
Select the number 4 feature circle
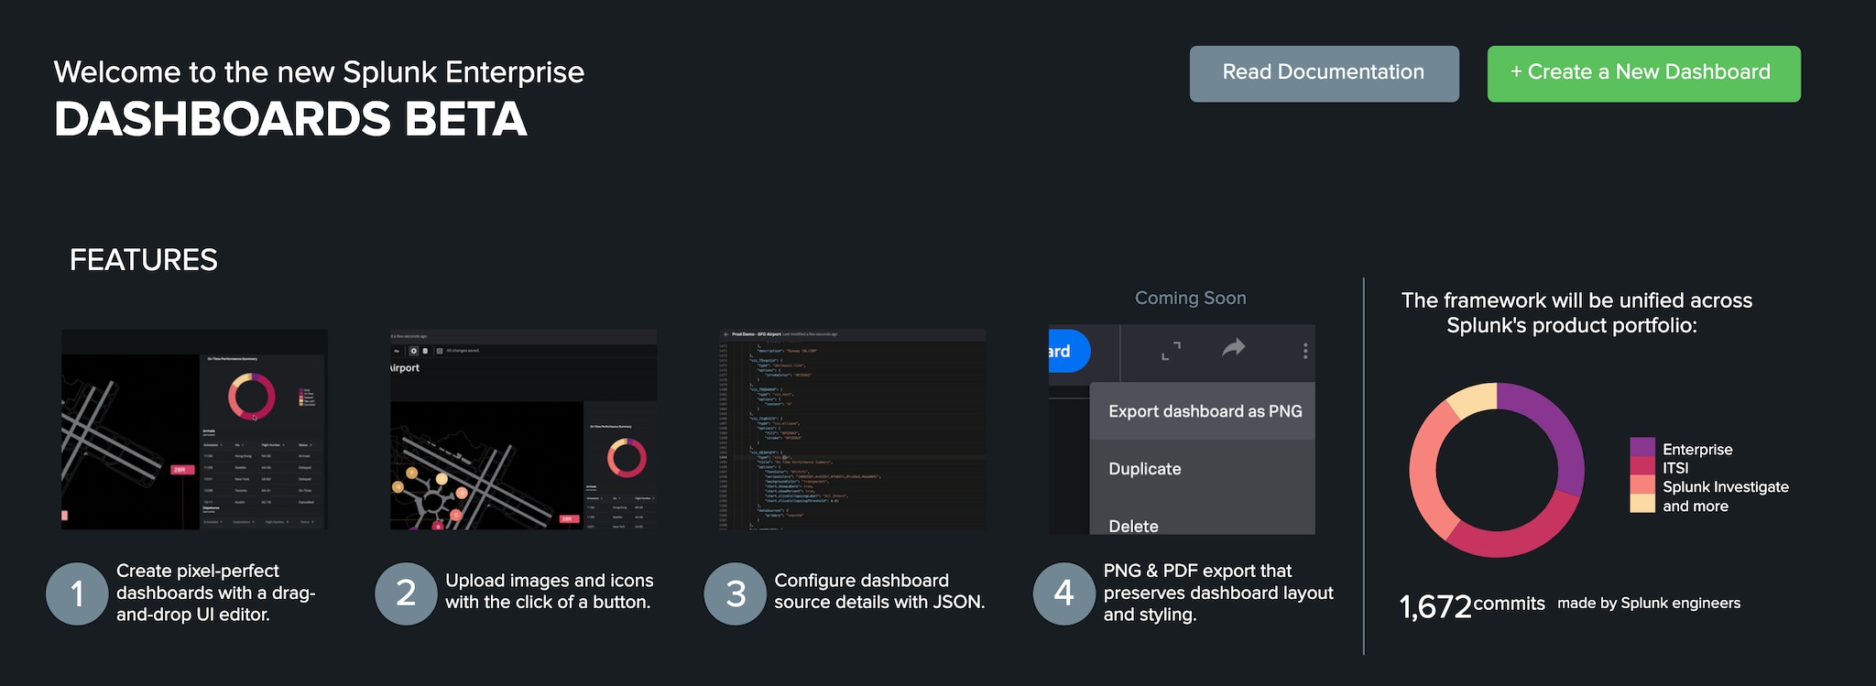[1064, 593]
